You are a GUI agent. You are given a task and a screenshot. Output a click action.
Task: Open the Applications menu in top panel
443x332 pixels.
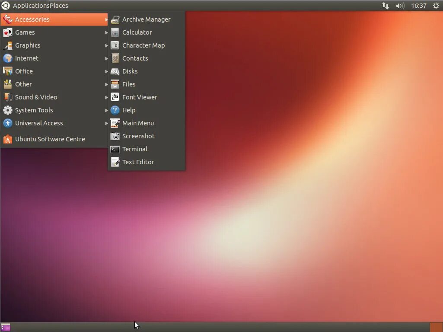(31, 6)
